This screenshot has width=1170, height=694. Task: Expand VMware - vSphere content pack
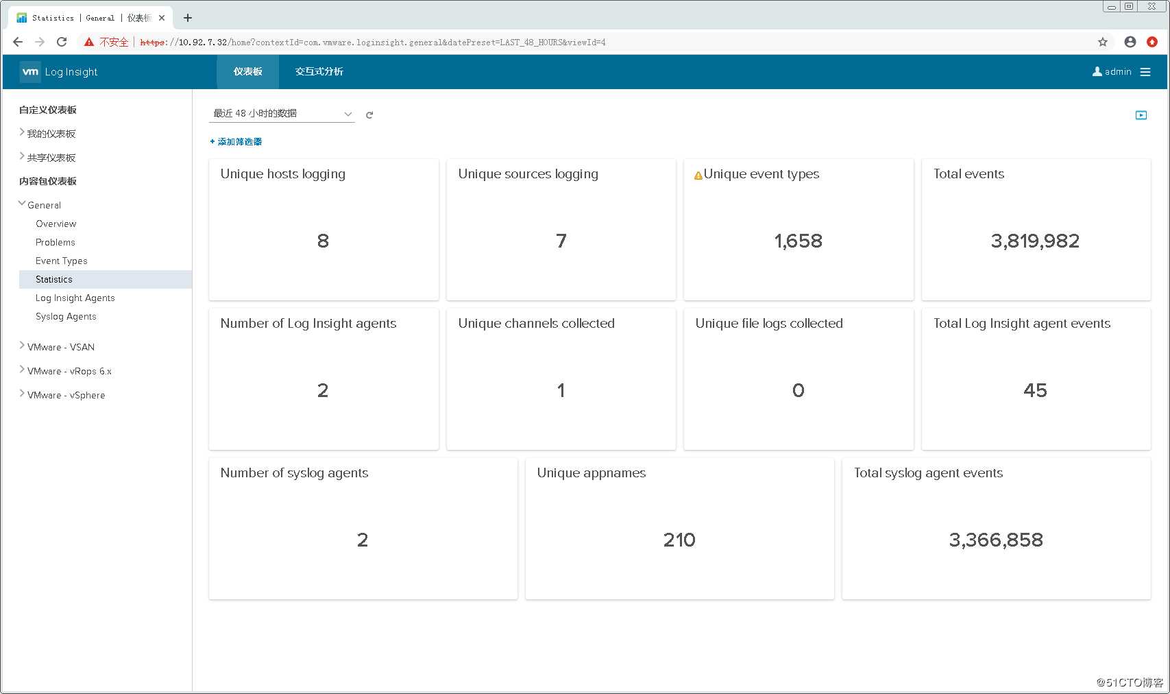[x=22, y=394]
